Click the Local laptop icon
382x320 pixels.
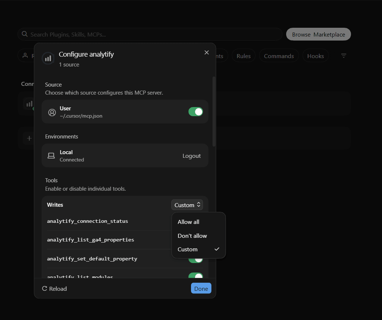51,156
